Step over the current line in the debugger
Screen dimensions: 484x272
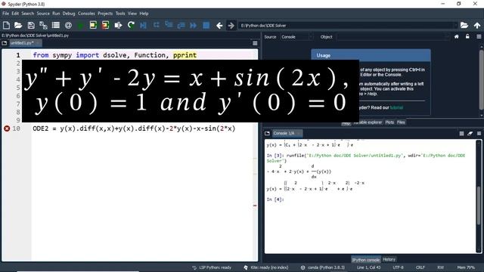157,25
